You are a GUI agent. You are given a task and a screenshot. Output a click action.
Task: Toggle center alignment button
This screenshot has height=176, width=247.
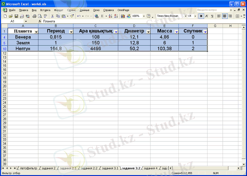(x=224, y=16)
